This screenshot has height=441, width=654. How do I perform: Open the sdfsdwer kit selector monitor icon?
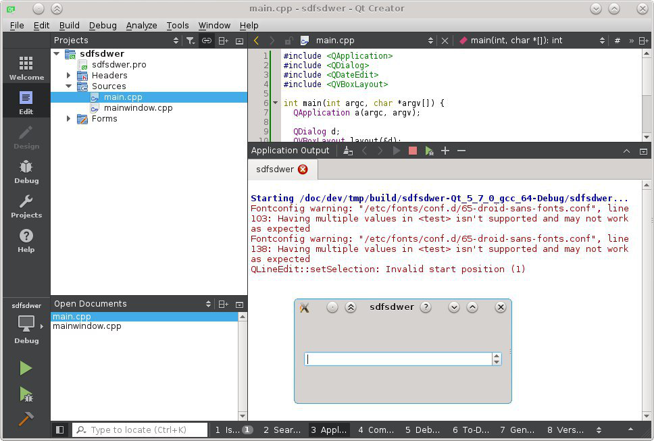tap(26, 323)
